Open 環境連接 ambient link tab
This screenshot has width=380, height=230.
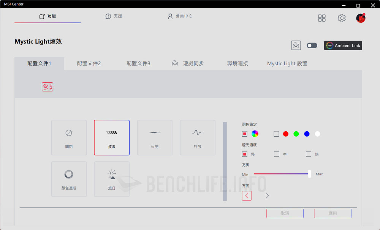pyautogui.click(x=237, y=63)
